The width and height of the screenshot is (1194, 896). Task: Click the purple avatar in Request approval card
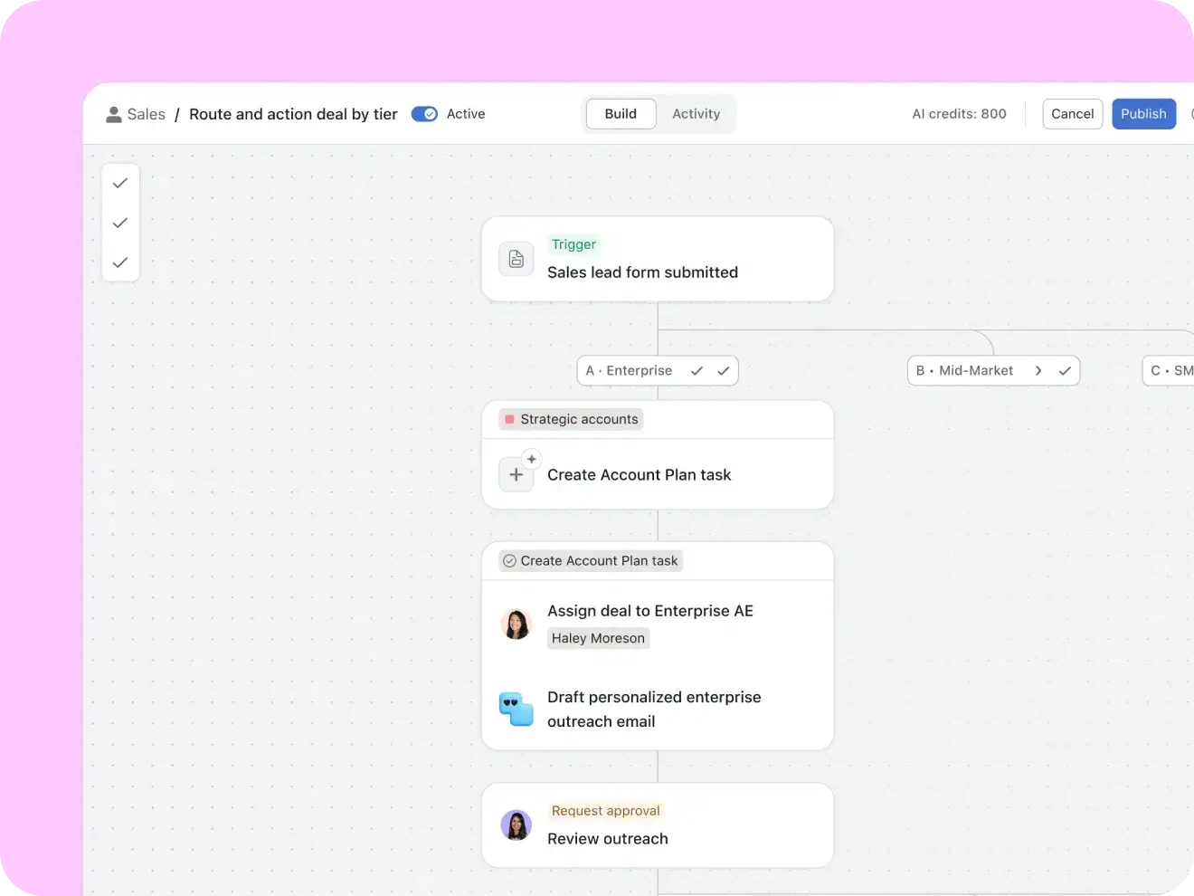click(x=516, y=825)
